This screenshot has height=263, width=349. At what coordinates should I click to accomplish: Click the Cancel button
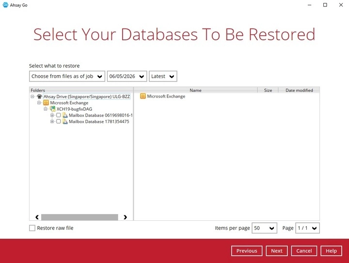point(304,251)
